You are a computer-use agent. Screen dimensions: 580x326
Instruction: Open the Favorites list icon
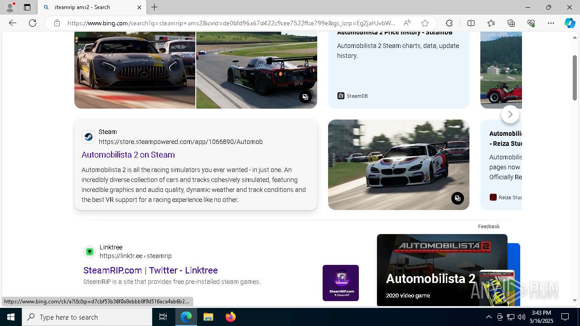491,23
